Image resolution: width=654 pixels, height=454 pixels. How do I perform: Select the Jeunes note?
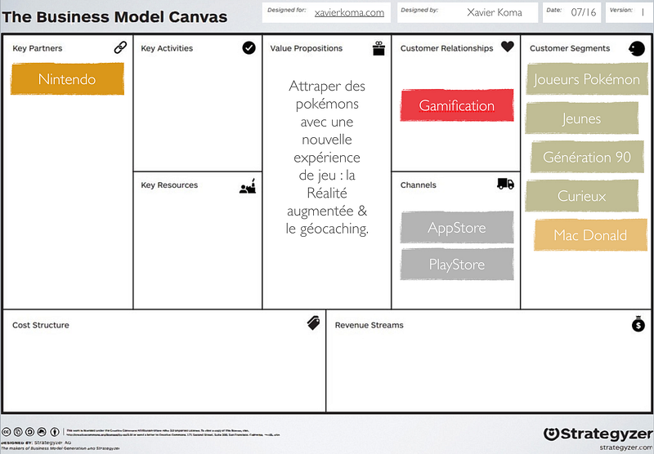click(581, 118)
